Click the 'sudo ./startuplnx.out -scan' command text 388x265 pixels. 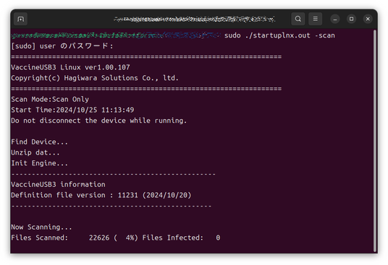[x=279, y=35]
